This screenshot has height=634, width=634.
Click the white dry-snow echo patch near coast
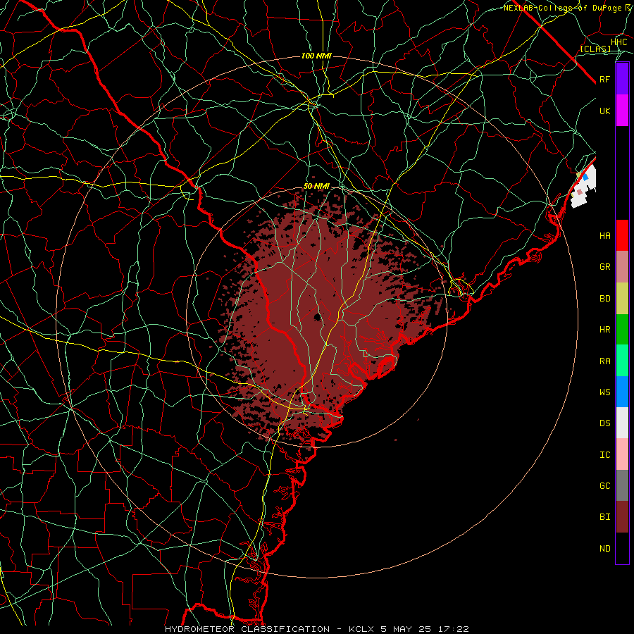pos(583,187)
